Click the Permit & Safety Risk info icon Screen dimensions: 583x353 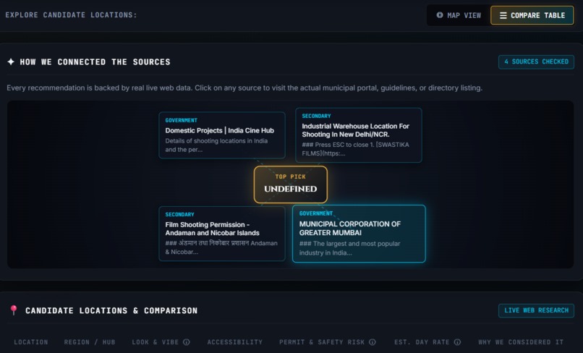point(373,342)
